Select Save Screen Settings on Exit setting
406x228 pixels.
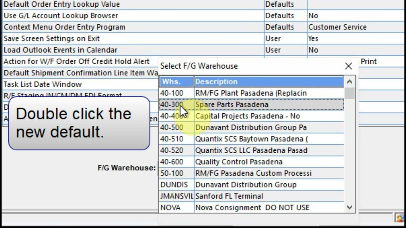(52, 39)
